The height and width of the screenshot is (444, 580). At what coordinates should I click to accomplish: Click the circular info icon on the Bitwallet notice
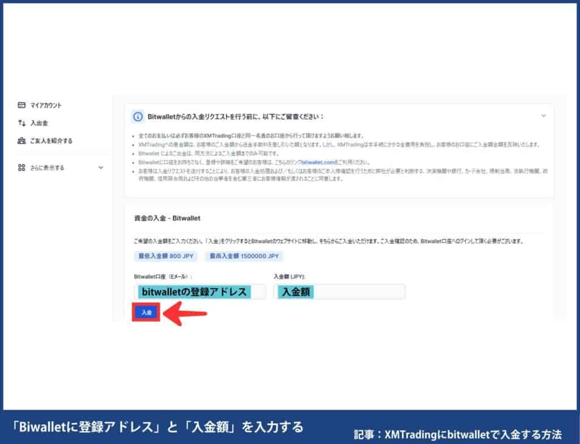coord(138,115)
